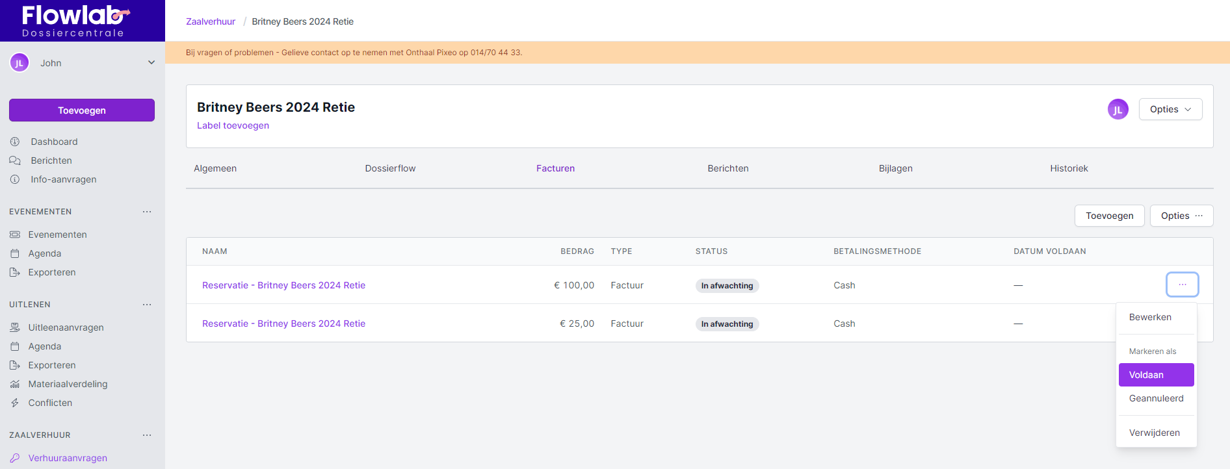Switch to the Historiek tab
Image resolution: width=1230 pixels, height=469 pixels.
(1069, 168)
